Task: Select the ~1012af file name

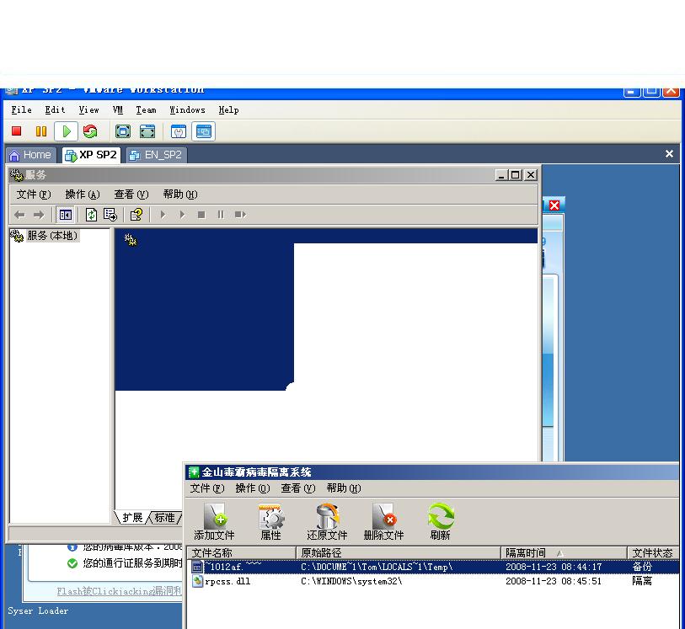Action: click(x=233, y=567)
